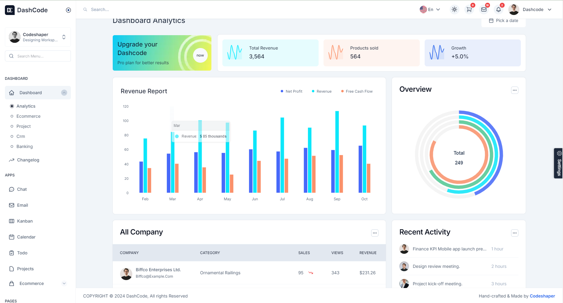Viewport: 563px width, 303px height.
Task: Click the header Search field
Action: point(100,9)
